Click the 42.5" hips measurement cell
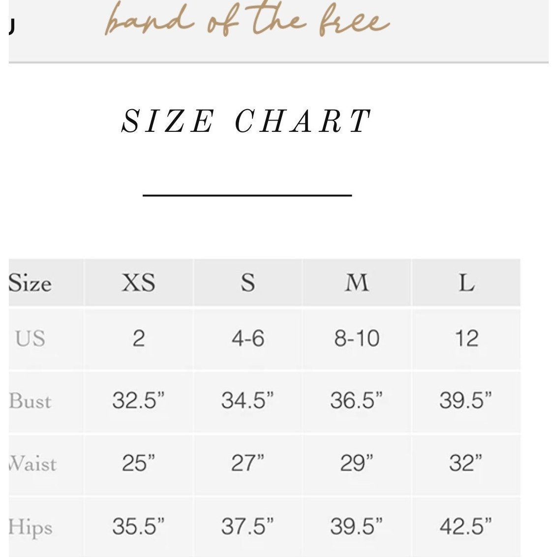557x557 pixels. pyautogui.click(x=466, y=527)
